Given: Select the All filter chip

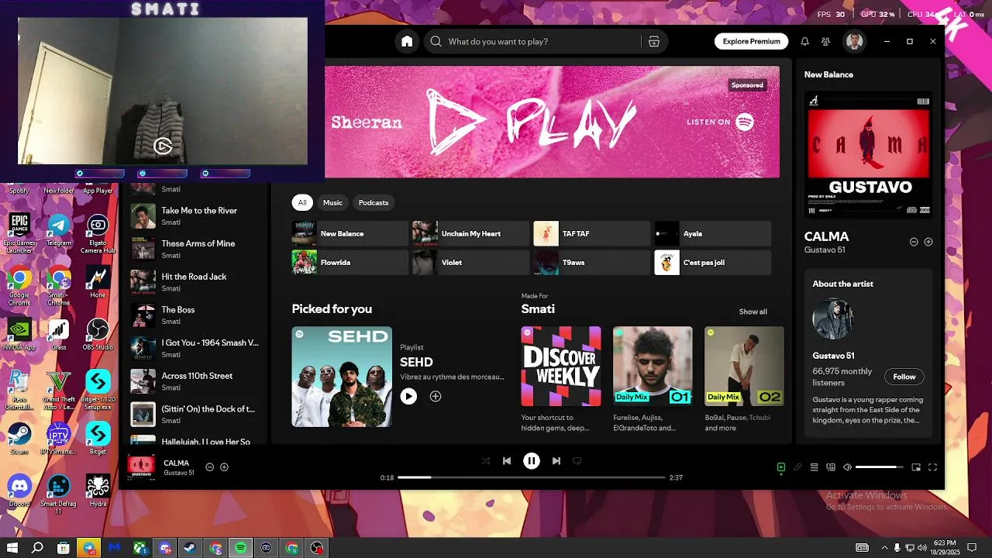Looking at the screenshot, I should tap(302, 202).
